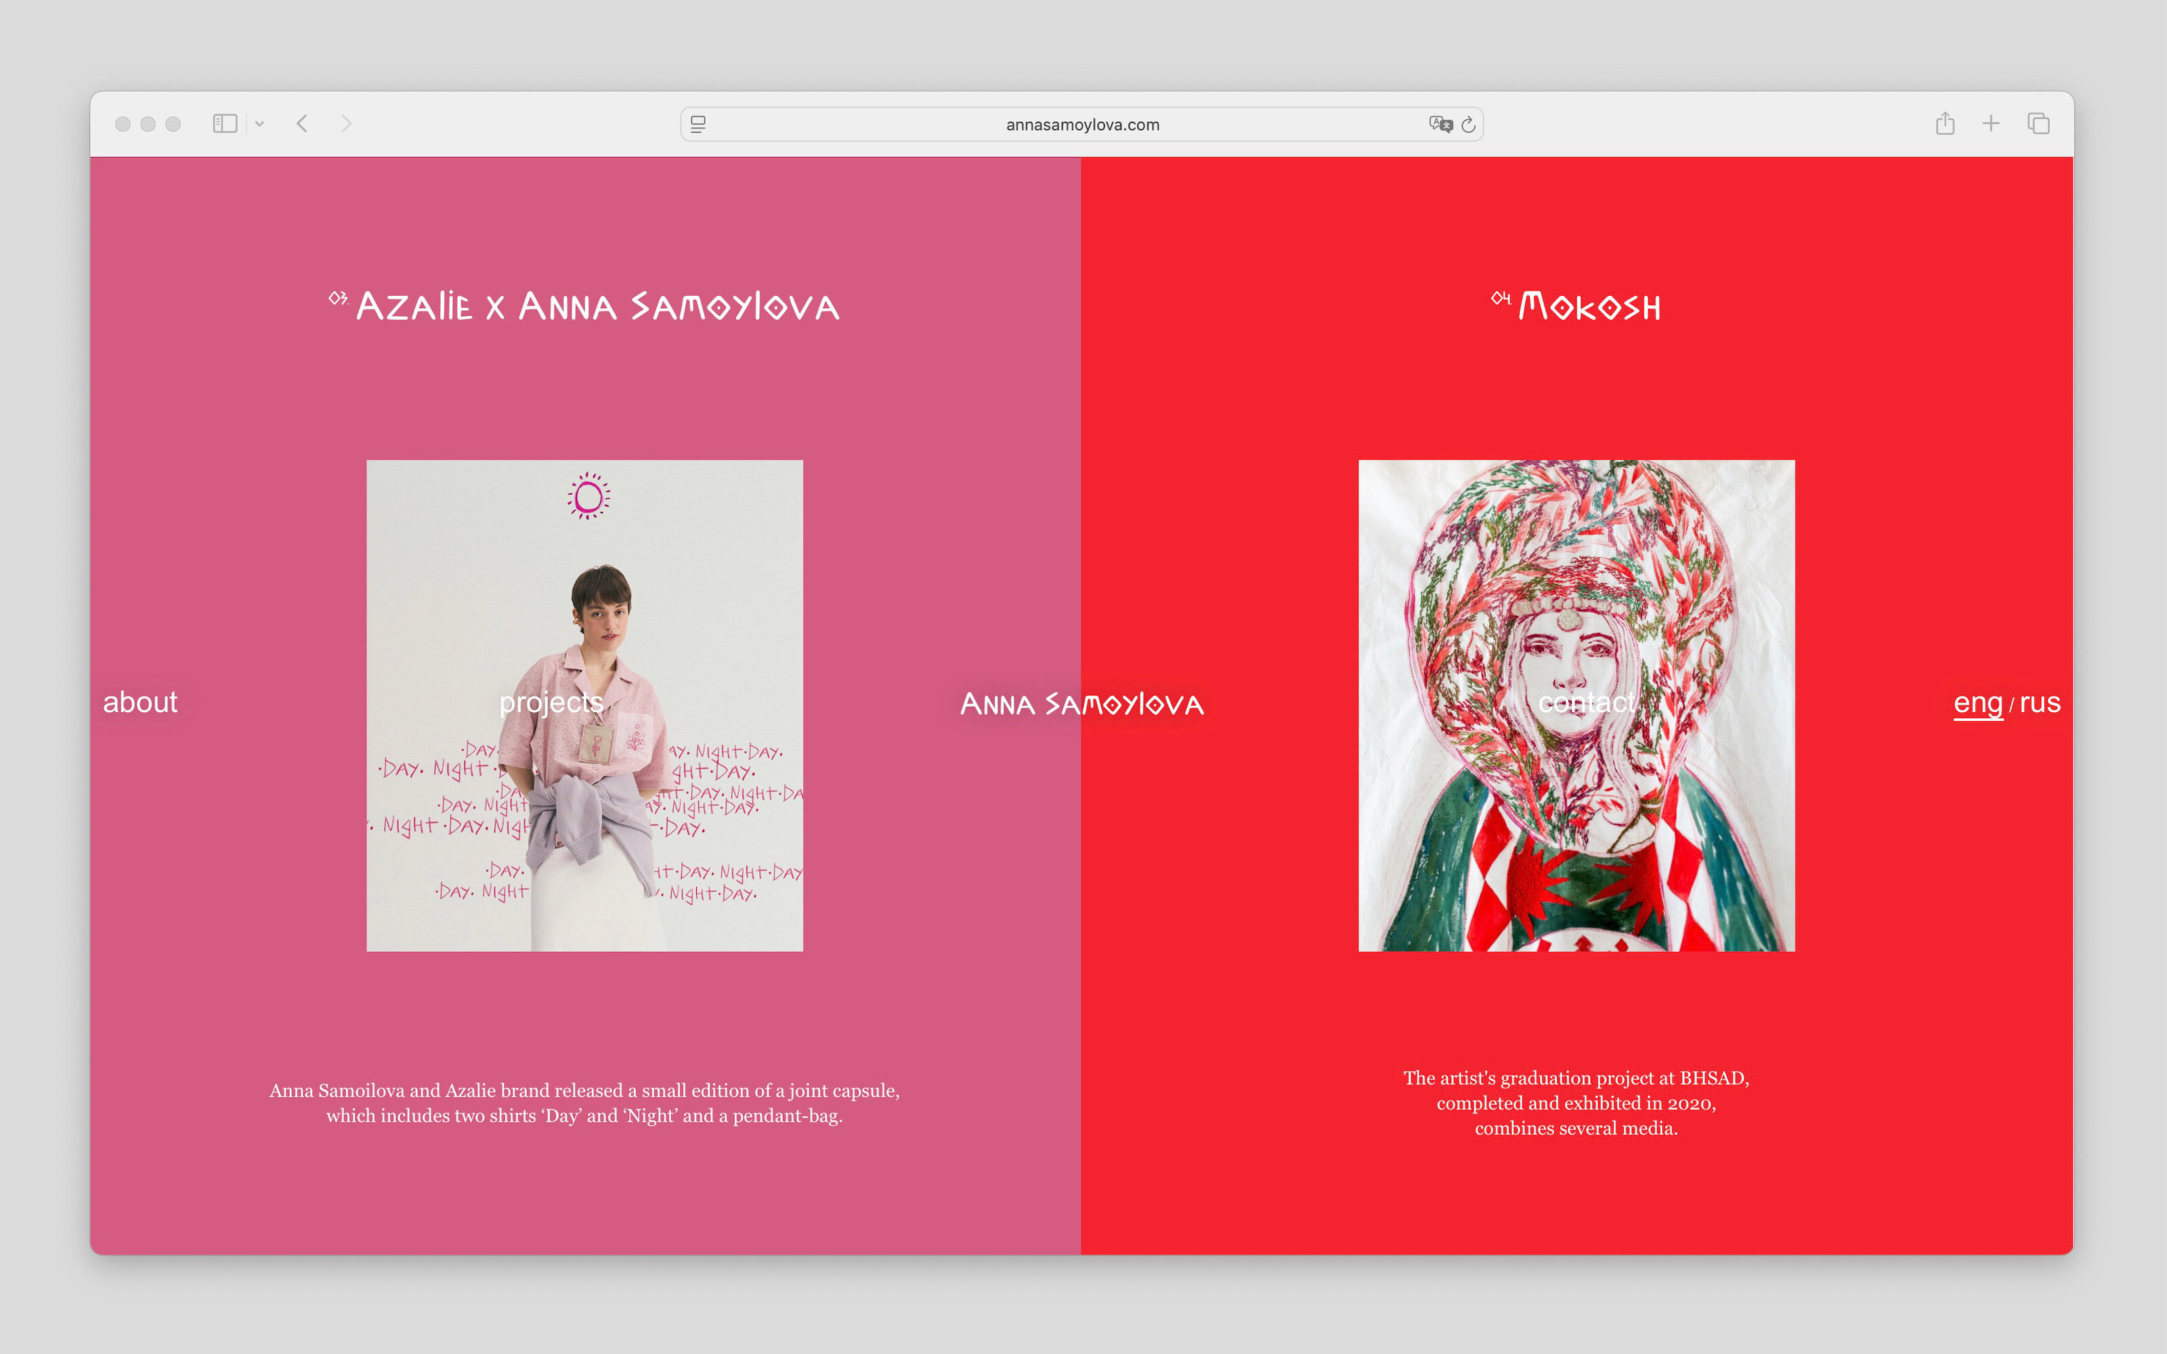2167x1354 pixels.
Task: Open a new tab with the plus icon
Action: pyautogui.click(x=1991, y=124)
